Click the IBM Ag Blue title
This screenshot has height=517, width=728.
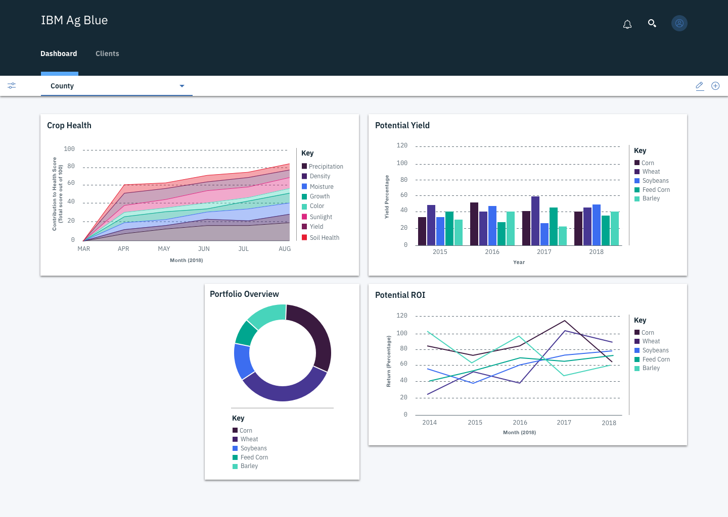coord(74,20)
